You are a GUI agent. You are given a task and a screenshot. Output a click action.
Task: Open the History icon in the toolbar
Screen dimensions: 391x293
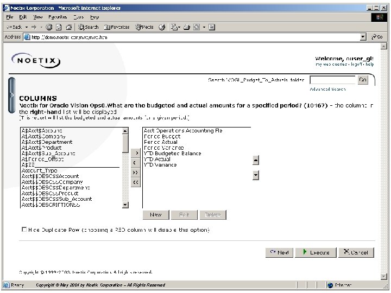click(162, 27)
